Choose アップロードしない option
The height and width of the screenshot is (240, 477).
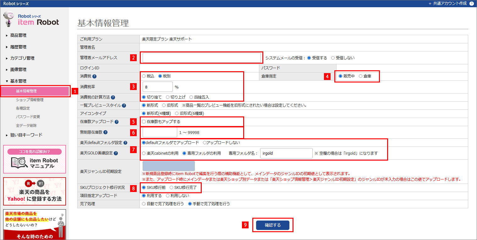(x=205, y=143)
